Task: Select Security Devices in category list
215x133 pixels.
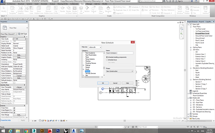Action: [91, 73]
